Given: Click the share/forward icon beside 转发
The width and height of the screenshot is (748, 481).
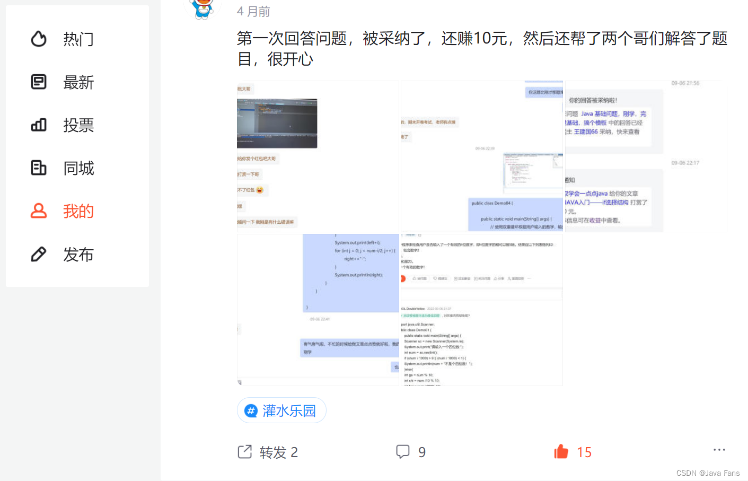Looking at the screenshot, I should pyautogui.click(x=244, y=452).
